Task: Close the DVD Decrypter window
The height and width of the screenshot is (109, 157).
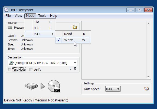Action: tap(148, 10)
